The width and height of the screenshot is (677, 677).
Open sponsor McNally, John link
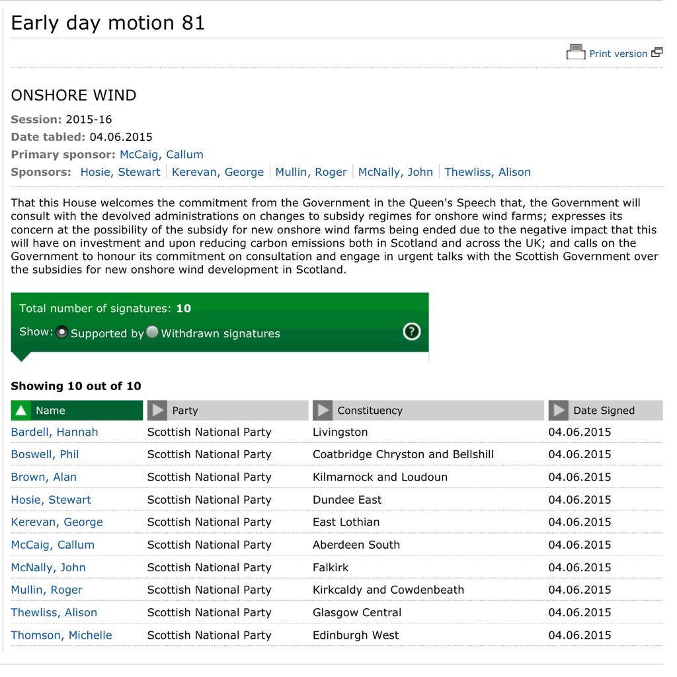[395, 173]
